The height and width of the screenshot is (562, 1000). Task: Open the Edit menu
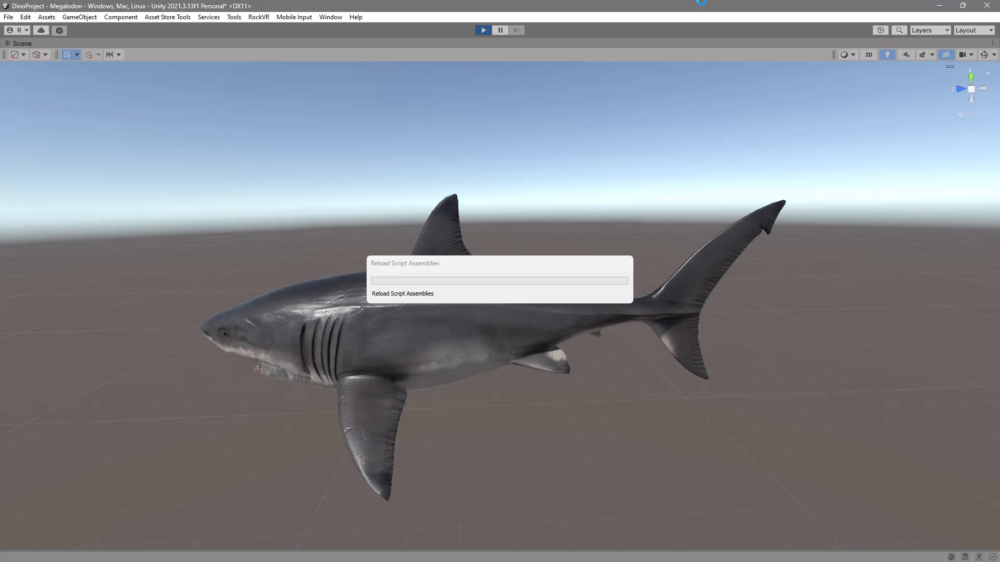25,17
